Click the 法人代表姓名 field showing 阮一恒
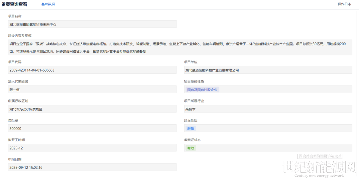This screenshot has width=359, height=179. point(92,89)
